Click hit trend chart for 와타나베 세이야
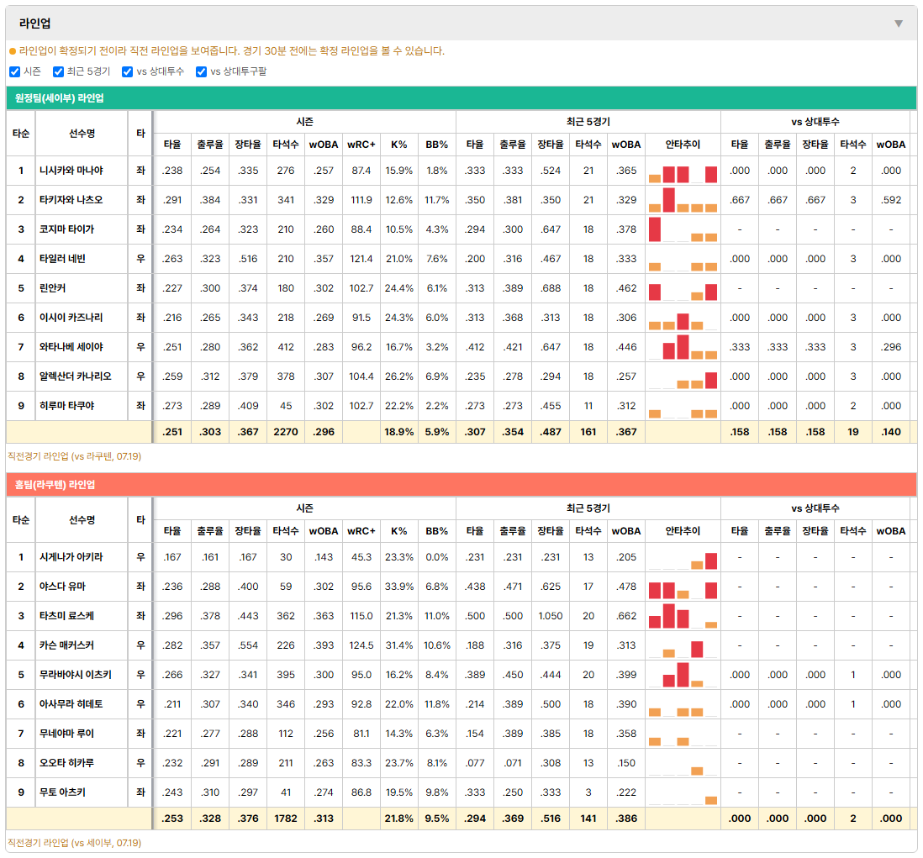The height and width of the screenshot is (858, 923). pyautogui.click(x=683, y=347)
